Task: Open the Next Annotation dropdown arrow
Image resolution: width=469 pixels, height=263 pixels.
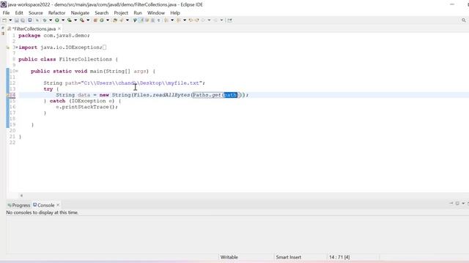Action: pyautogui.click(x=172, y=20)
